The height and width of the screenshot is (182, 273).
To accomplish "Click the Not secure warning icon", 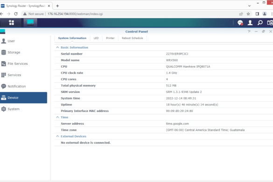I will point(25,14).
